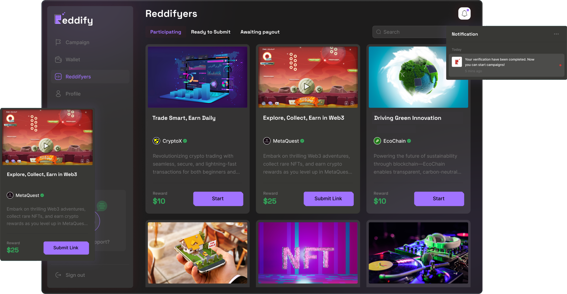Image resolution: width=567 pixels, height=294 pixels.
Task: Play the video in the floating MetaQuest card
Action: click(x=46, y=146)
